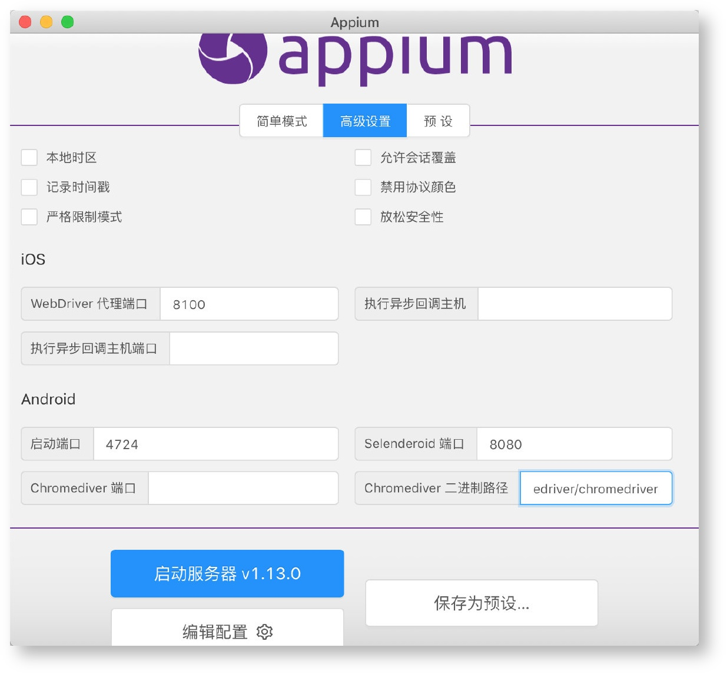Click the purple Appium logo icon
Image resolution: width=727 pixels, height=674 pixels.
(x=233, y=59)
